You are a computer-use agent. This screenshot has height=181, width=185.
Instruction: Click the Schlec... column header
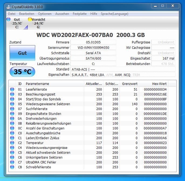(x=111, y=84)
